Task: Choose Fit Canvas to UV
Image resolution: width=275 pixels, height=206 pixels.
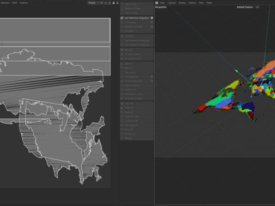Action: click(137, 59)
